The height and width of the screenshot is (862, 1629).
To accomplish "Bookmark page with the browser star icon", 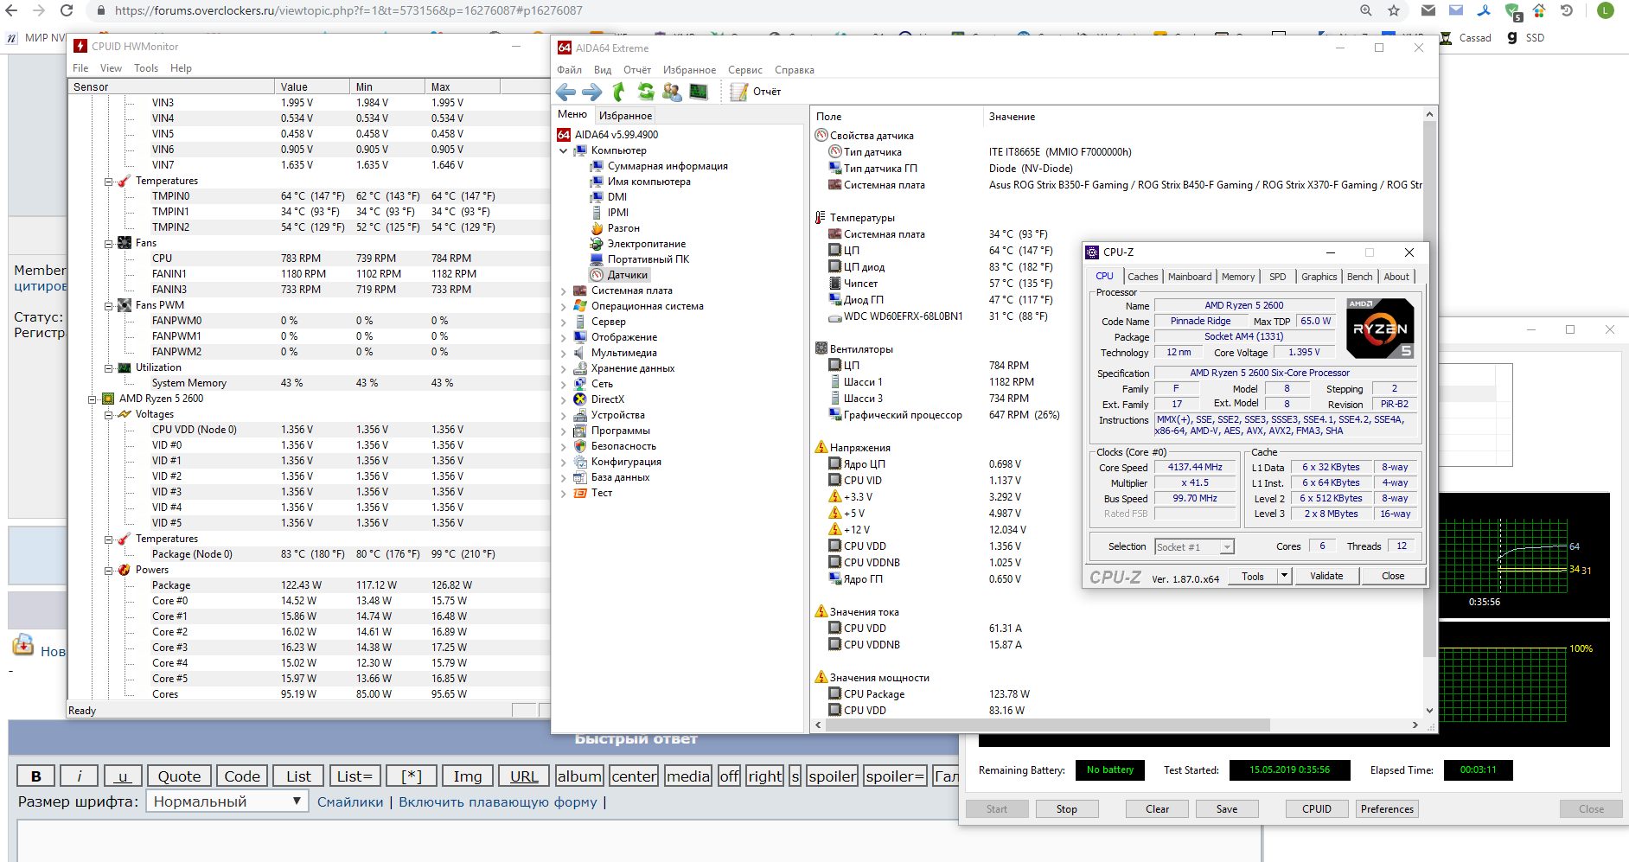I will coord(1393,10).
